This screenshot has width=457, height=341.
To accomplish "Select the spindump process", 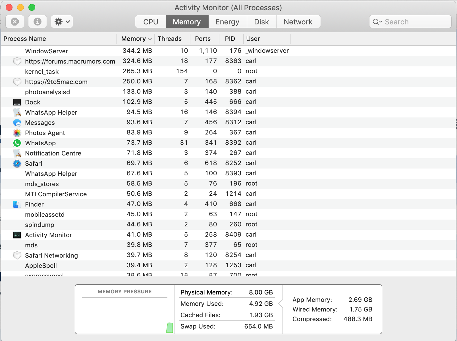I will tap(40, 225).
